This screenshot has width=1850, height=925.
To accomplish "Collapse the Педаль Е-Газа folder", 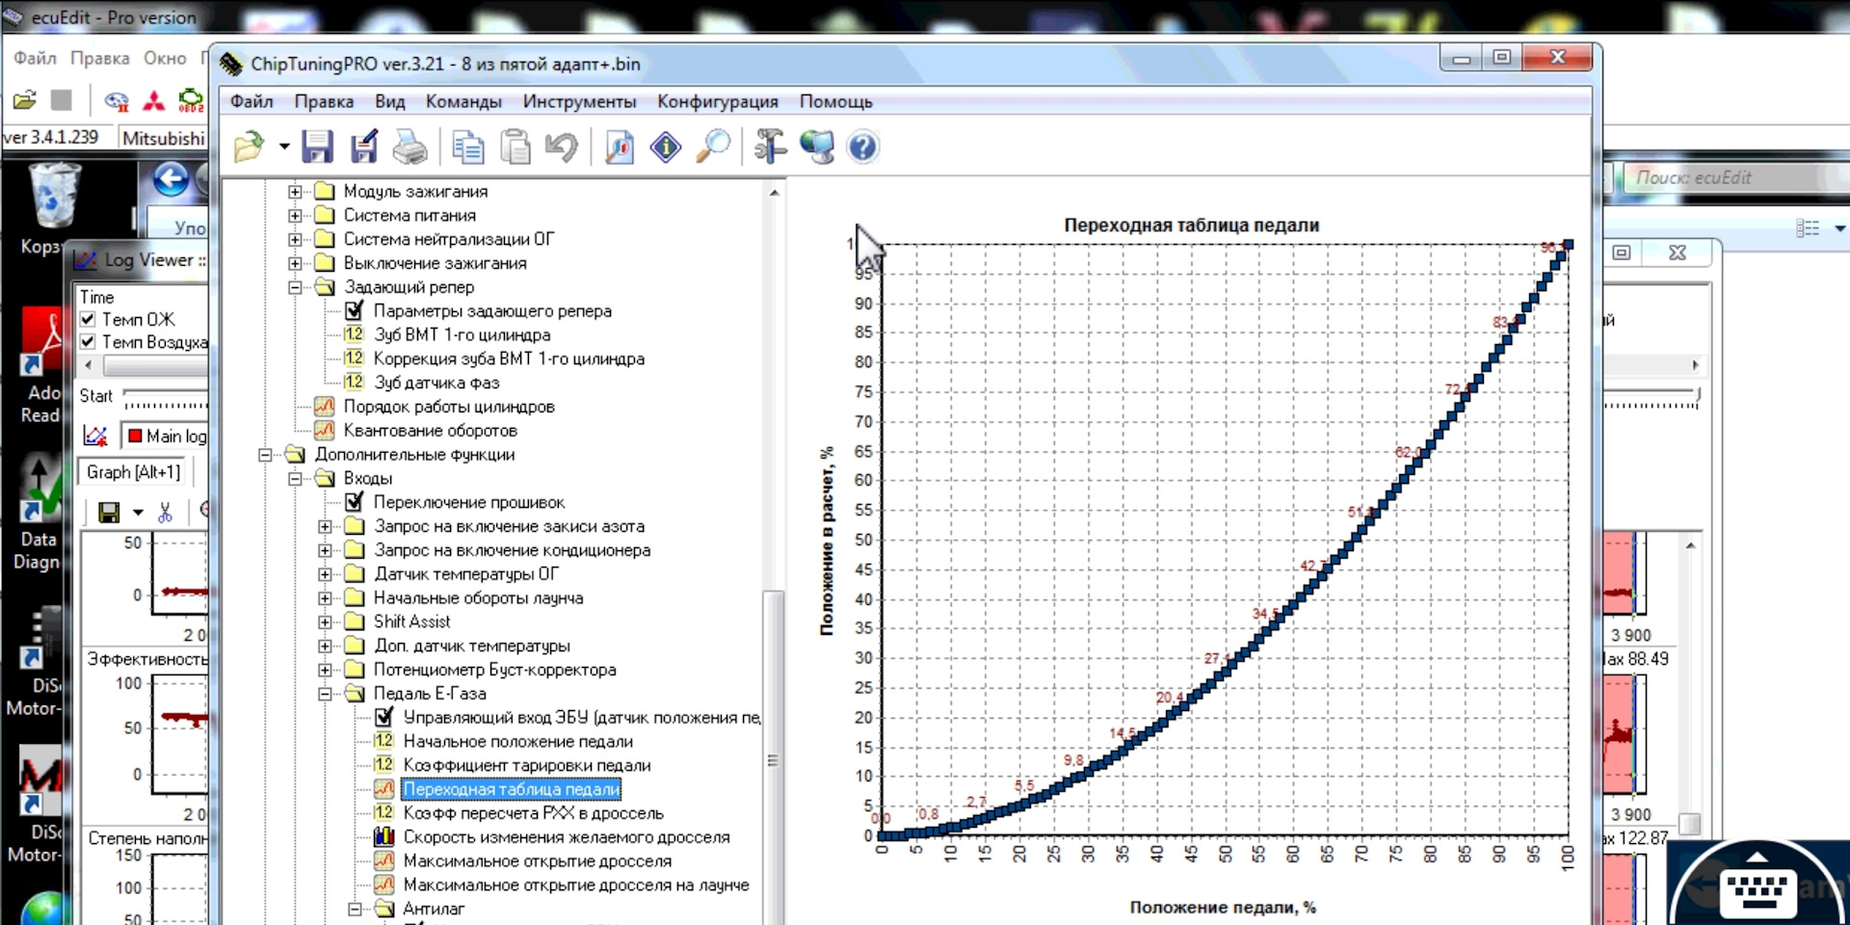I will [x=325, y=694].
